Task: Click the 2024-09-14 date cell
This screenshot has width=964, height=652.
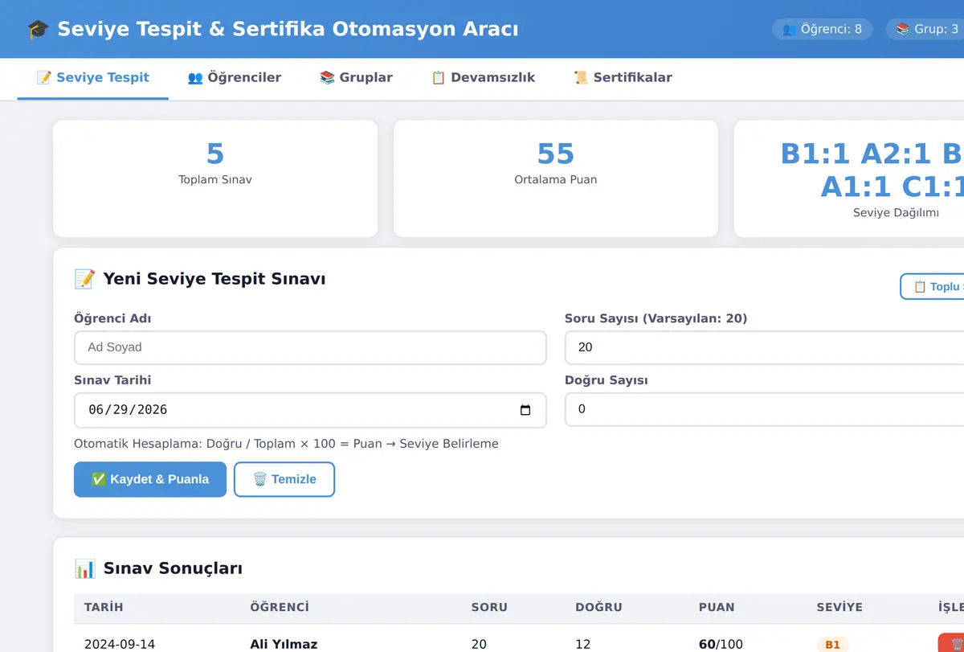Action: 120,644
